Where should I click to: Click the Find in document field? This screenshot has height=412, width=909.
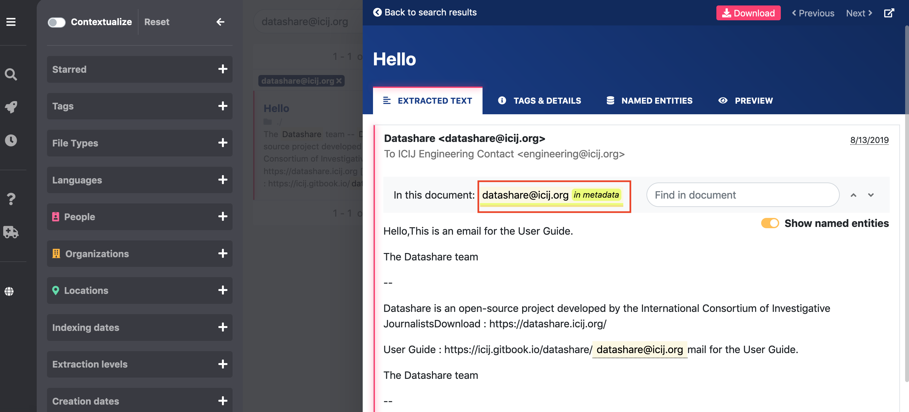coord(742,195)
